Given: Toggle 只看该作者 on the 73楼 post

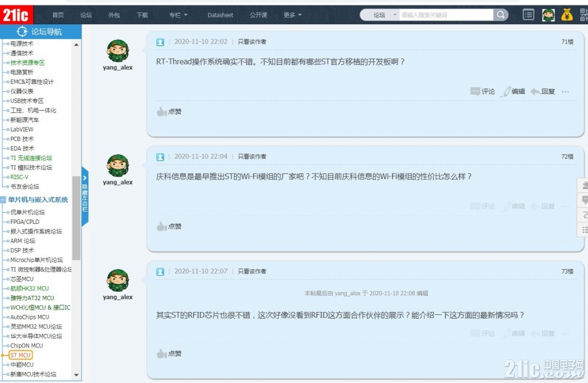Looking at the screenshot, I should coord(252,271).
